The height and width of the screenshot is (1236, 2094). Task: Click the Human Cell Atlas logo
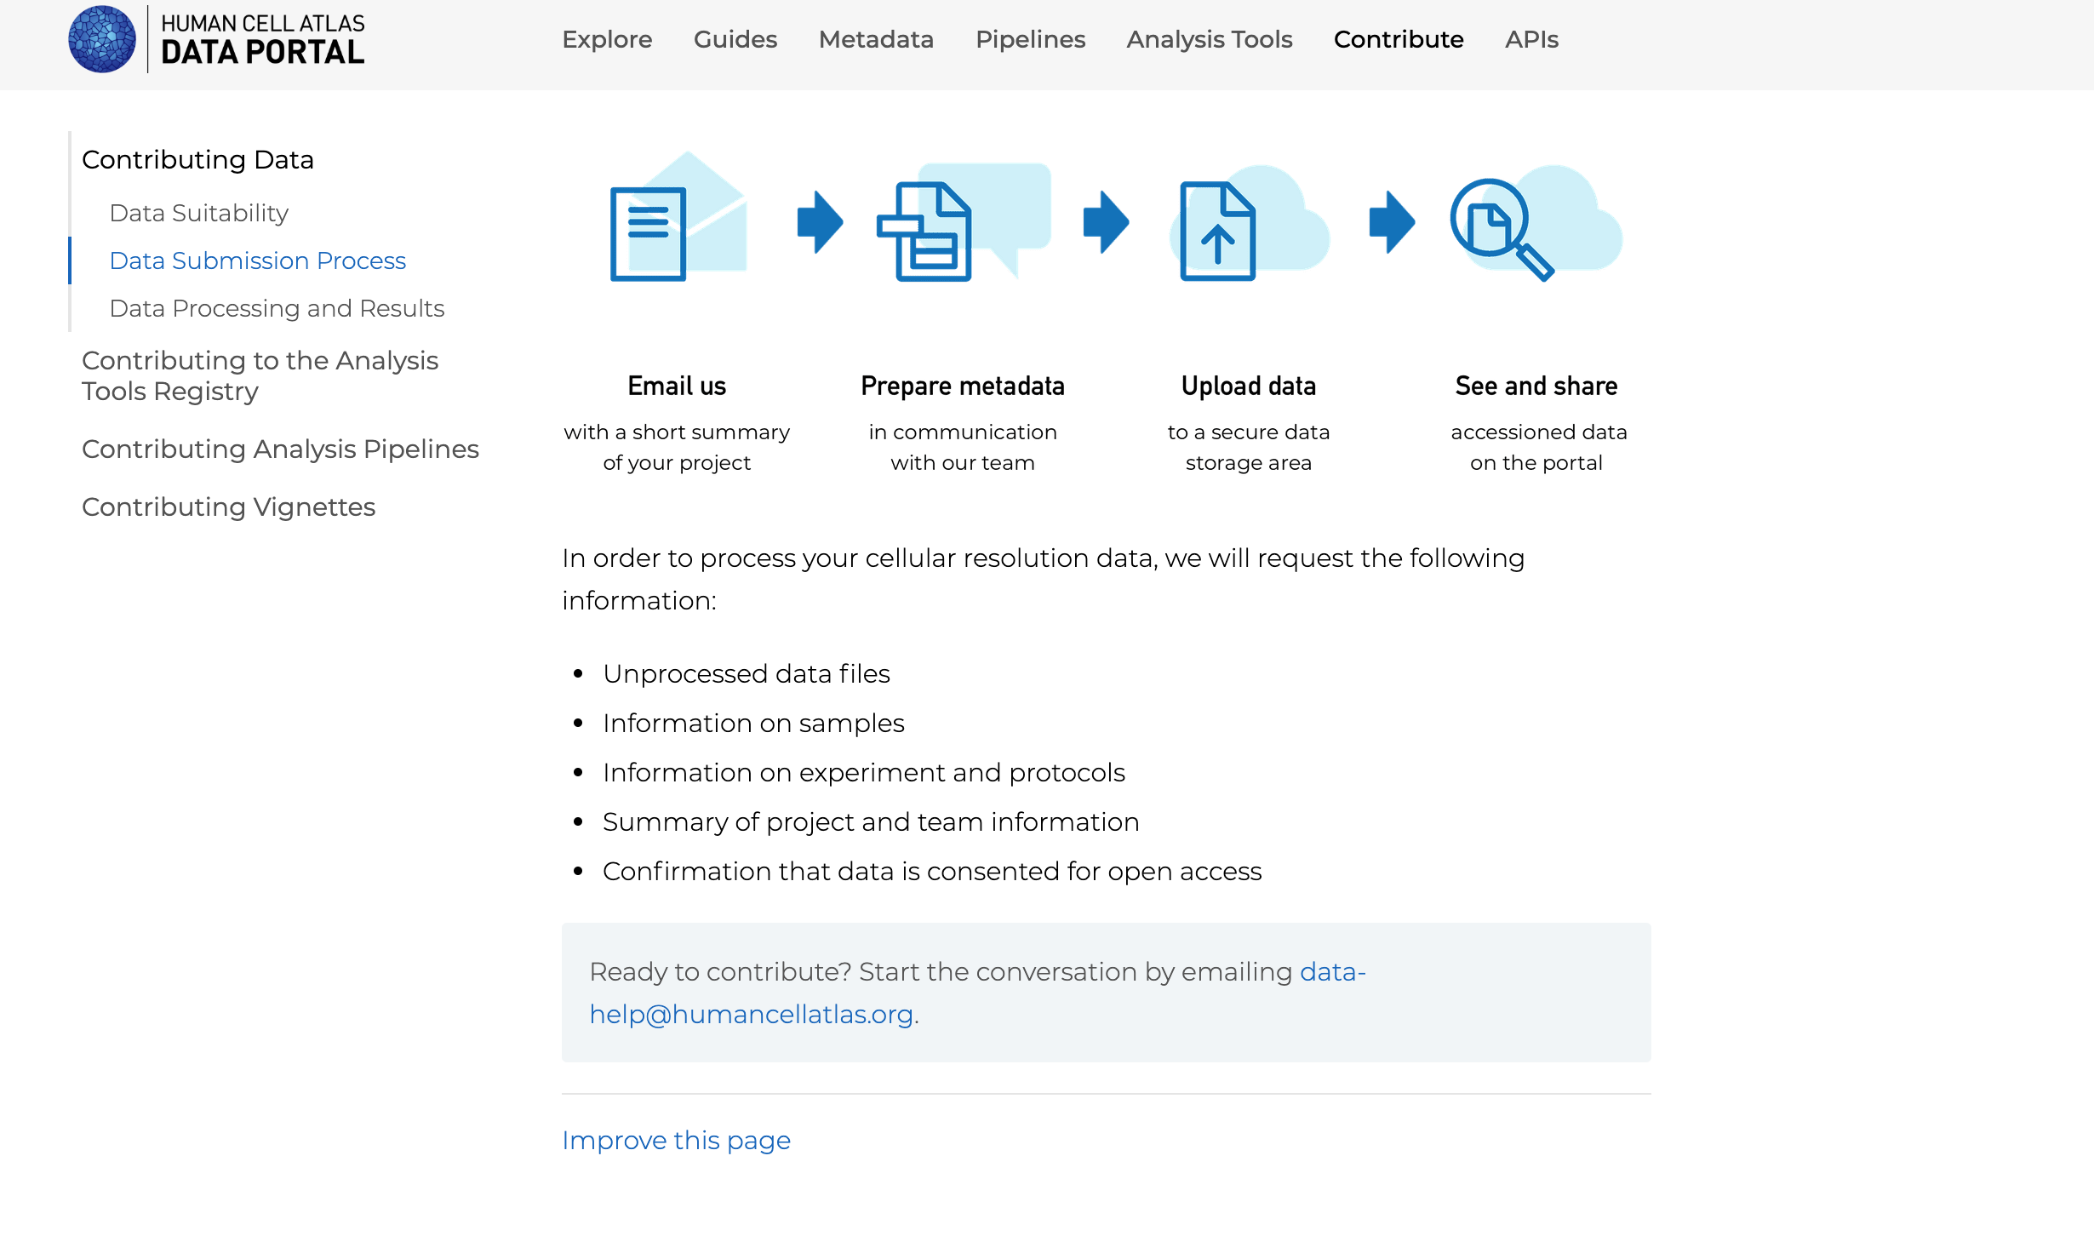[215, 39]
